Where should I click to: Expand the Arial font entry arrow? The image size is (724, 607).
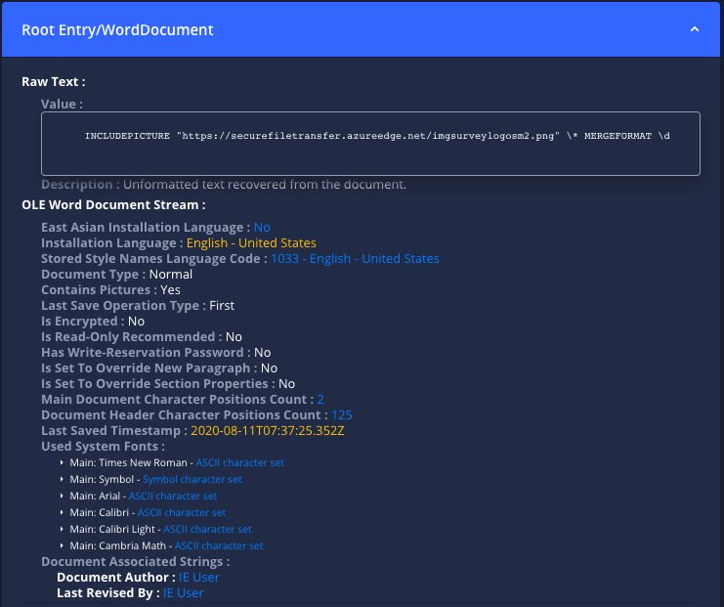[x=62, y=496]
